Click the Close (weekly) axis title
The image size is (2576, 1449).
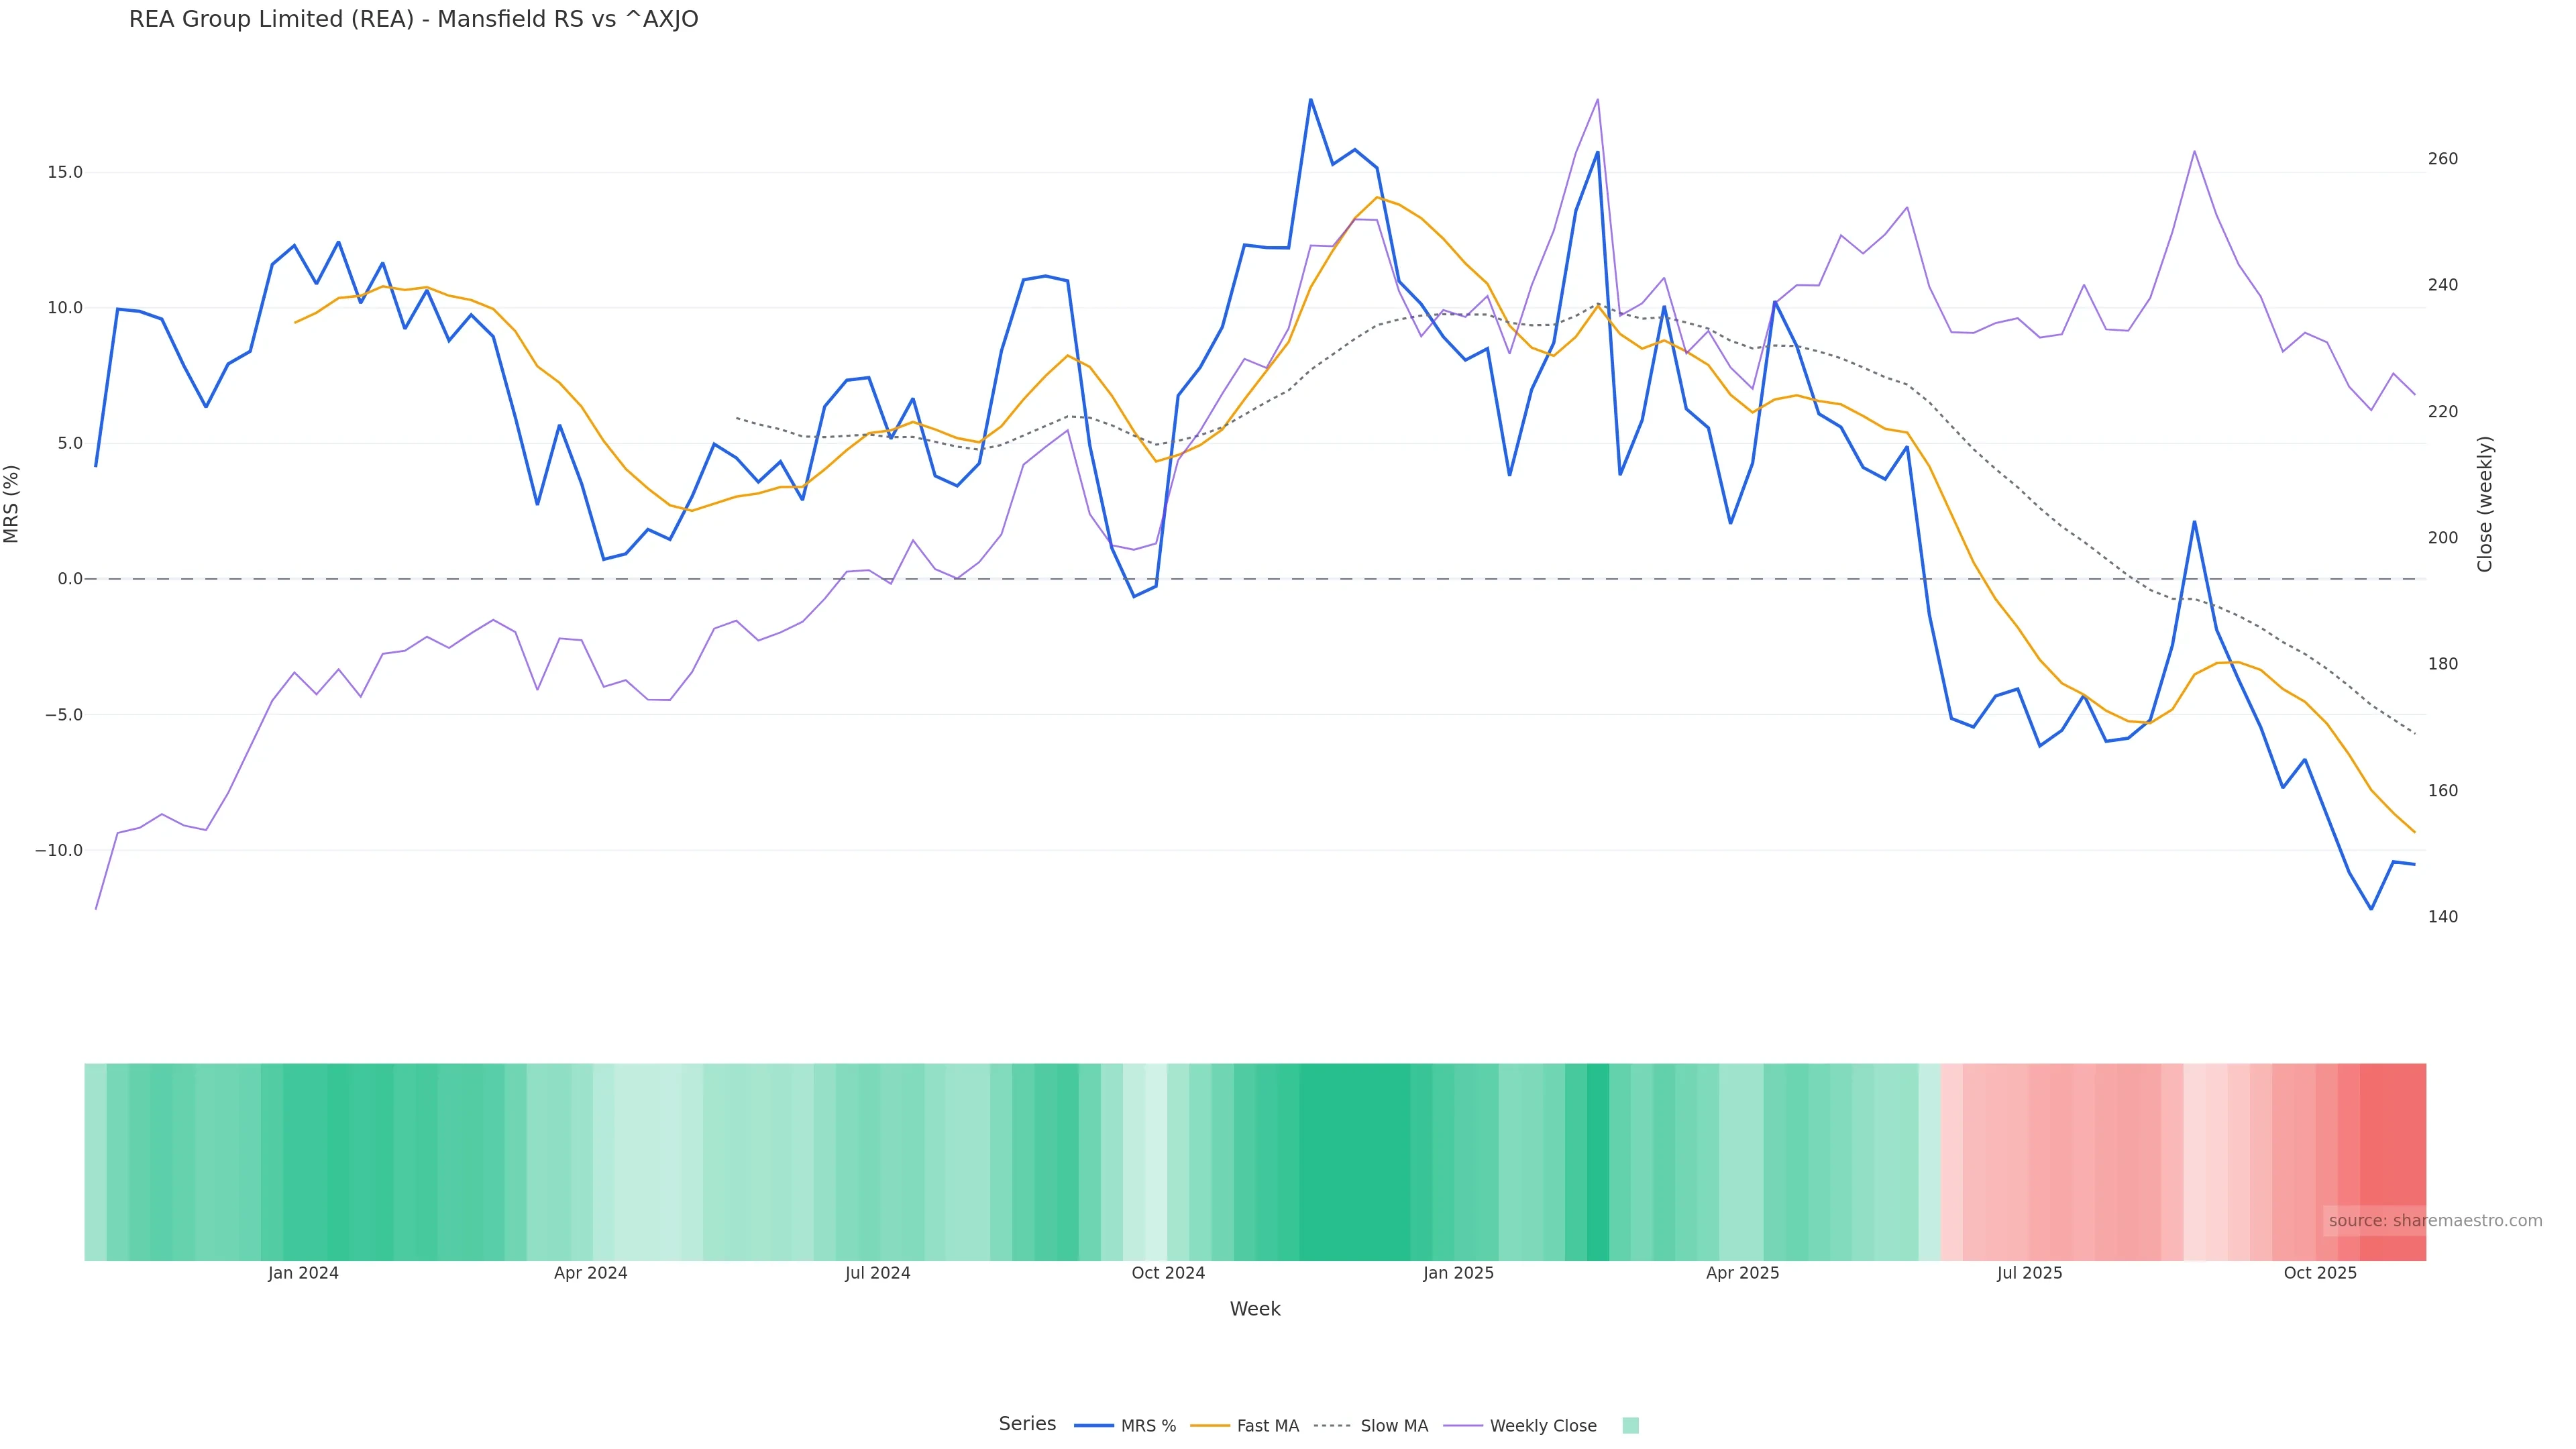tap(2485, 503)
